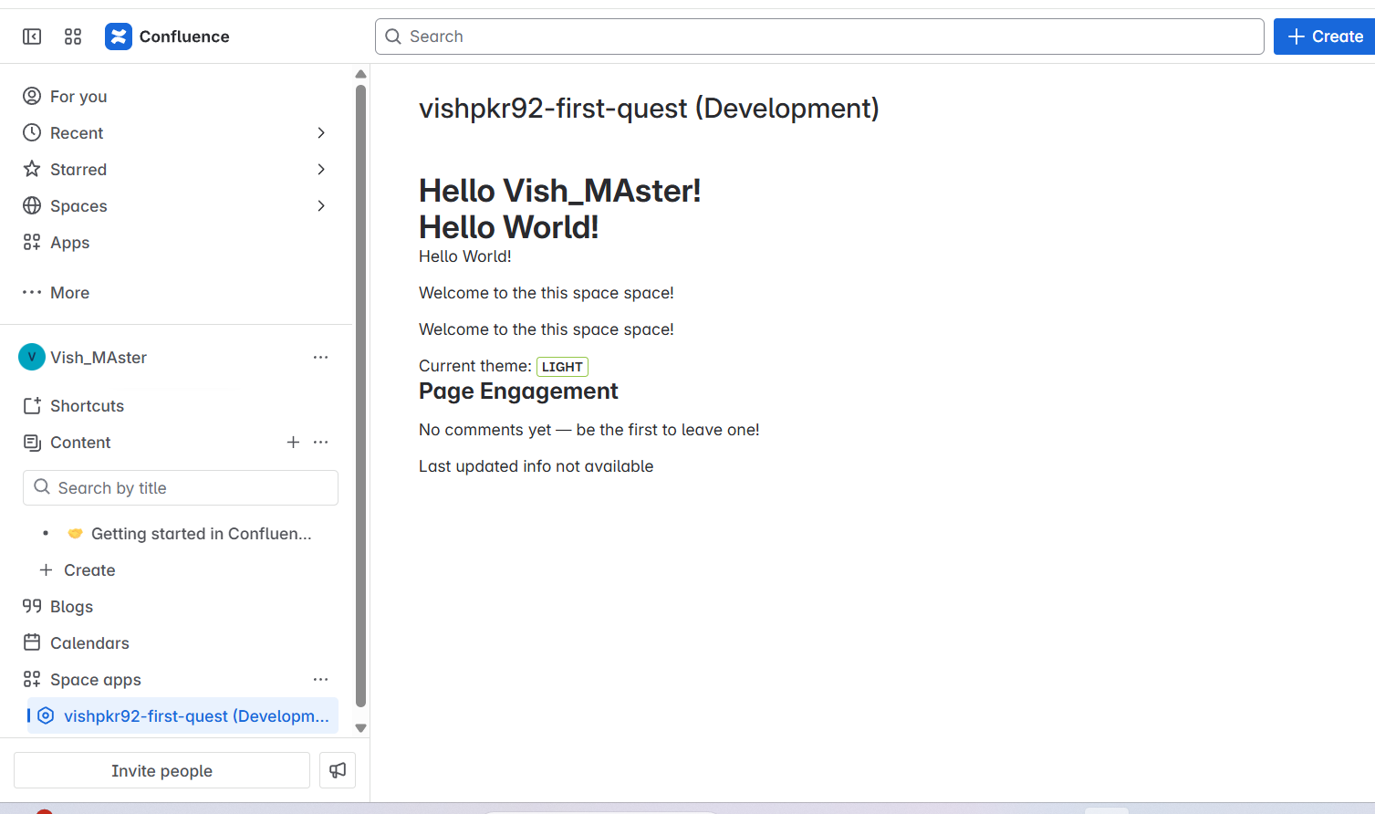1375x814 pixels.
Task: Click the Invite people button
Action: [x=161, y=770]
